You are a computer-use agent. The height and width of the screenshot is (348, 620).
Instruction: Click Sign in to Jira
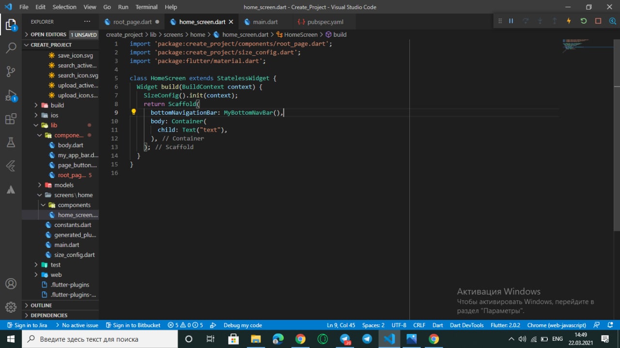tap(26, 325)
